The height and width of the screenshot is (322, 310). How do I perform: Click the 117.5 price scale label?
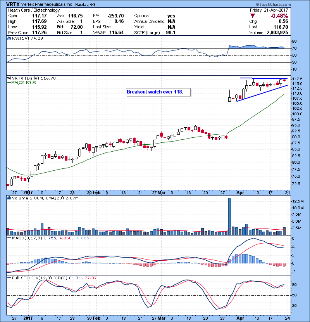click(297, 79)
